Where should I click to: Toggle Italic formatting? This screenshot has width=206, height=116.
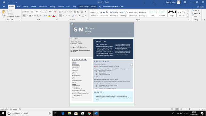pyautogui.click(x=27, y=16)
